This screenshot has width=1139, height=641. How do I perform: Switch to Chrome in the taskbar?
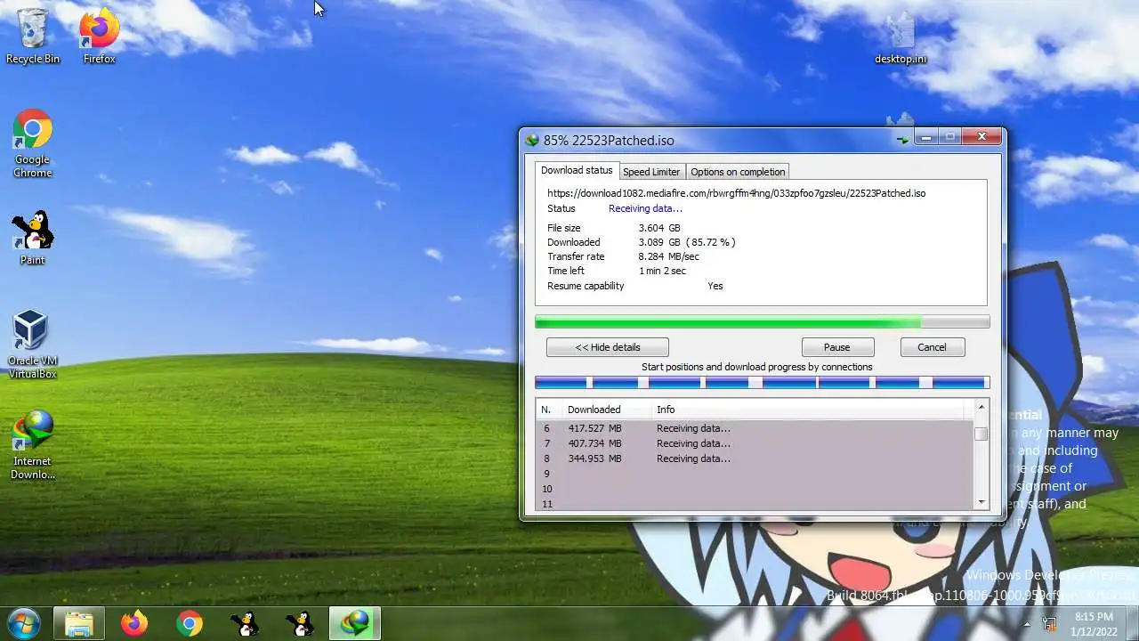[189, 623]
